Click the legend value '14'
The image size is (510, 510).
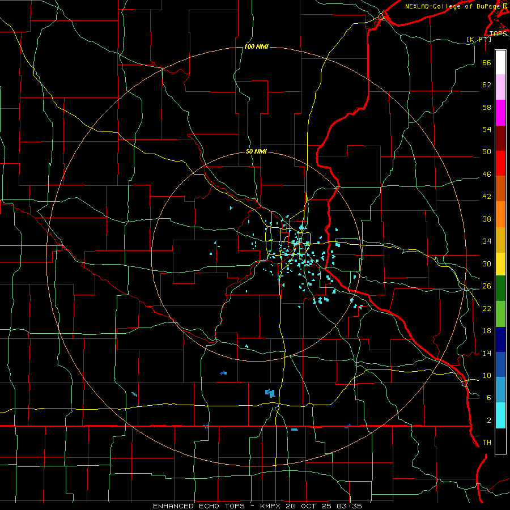tap(487, 353)
